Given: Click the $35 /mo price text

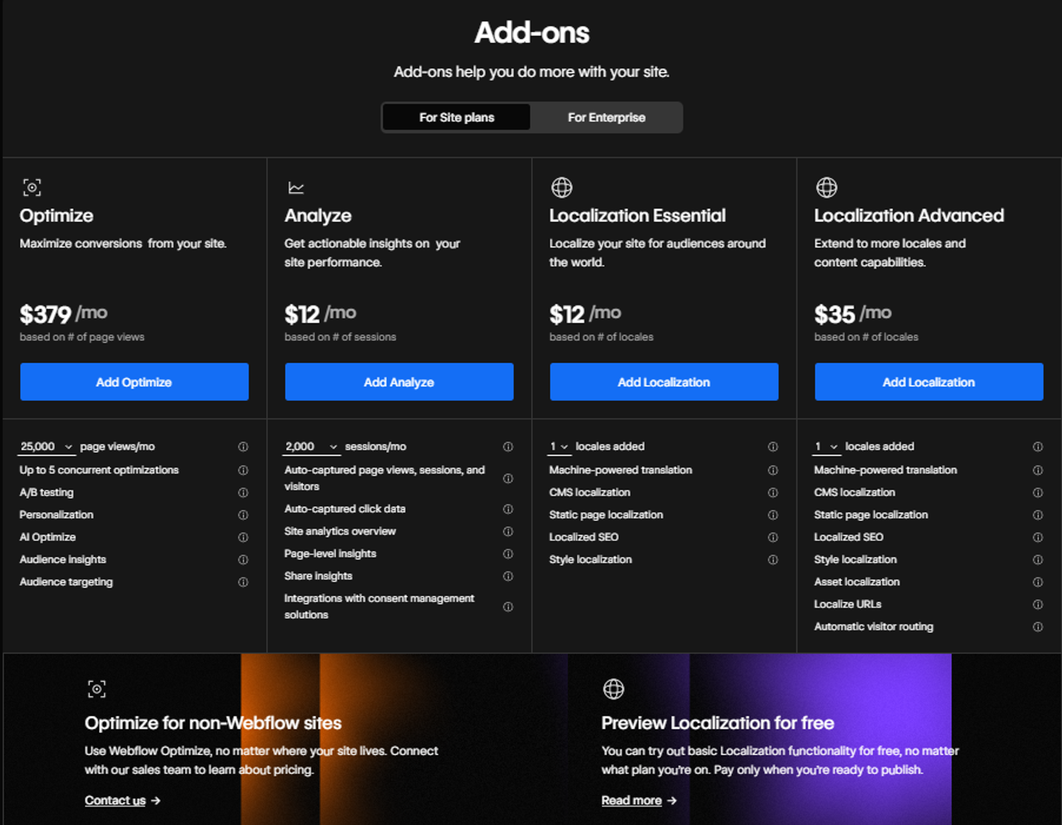Looking at the screenshot, I should tap(852, 314).
